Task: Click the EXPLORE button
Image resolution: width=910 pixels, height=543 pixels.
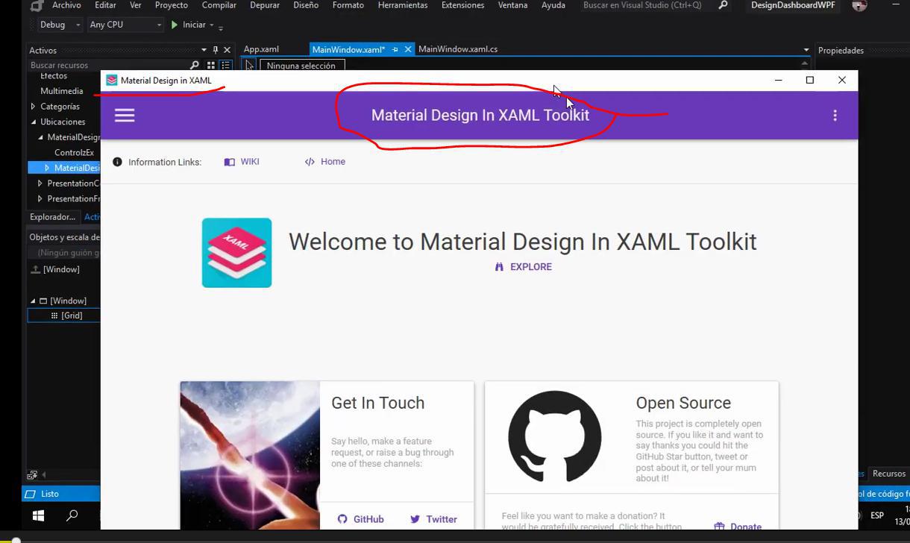Action: point(523,267)
